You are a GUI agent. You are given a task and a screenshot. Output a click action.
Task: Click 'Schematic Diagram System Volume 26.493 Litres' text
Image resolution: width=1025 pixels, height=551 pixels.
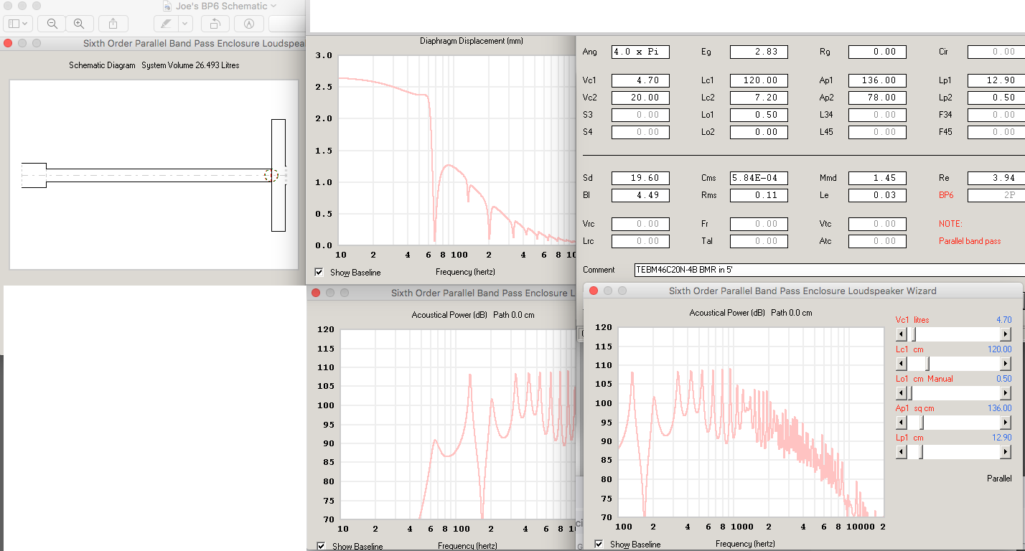click(154, 65)
